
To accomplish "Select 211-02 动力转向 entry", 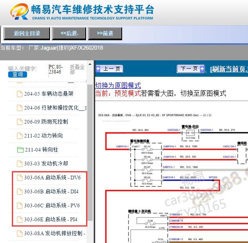I will click(43, 136).
